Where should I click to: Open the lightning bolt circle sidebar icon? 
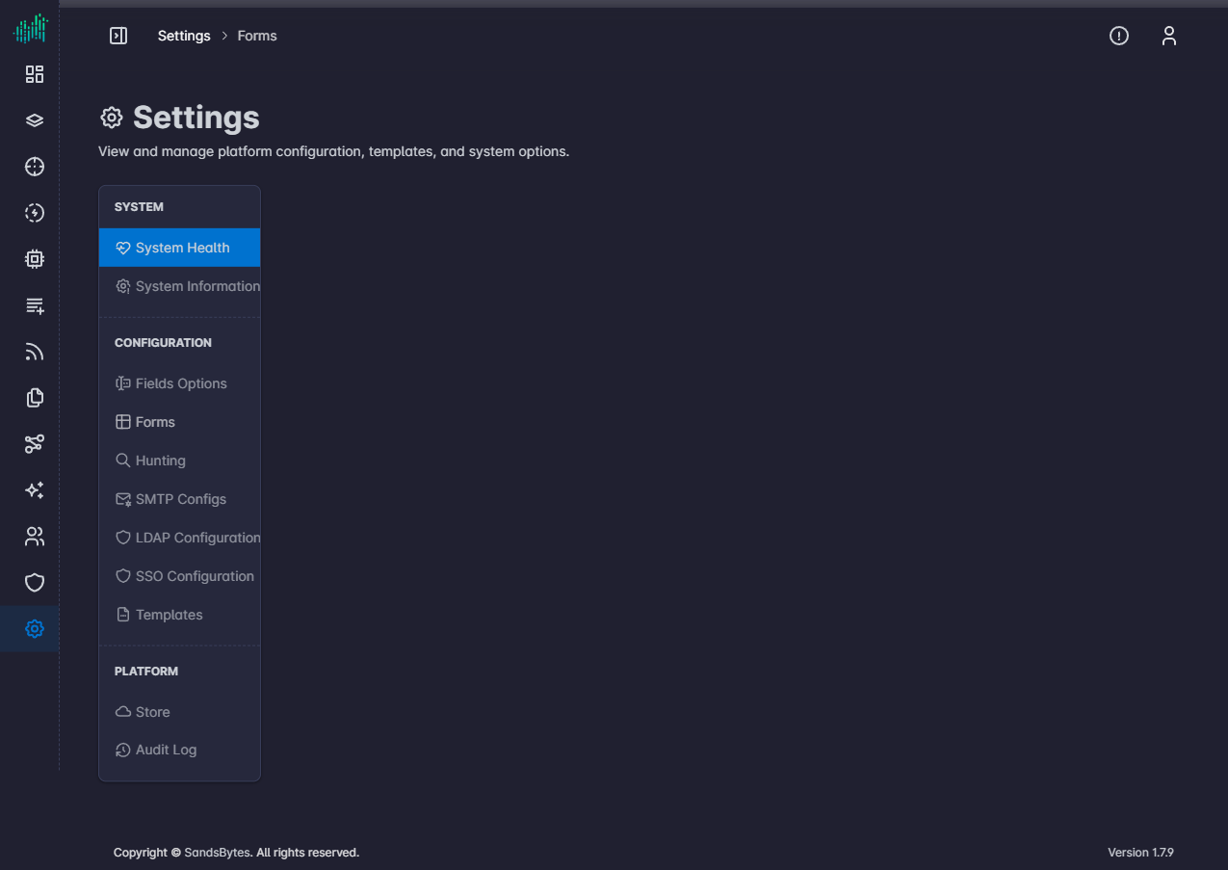[35, 213]
